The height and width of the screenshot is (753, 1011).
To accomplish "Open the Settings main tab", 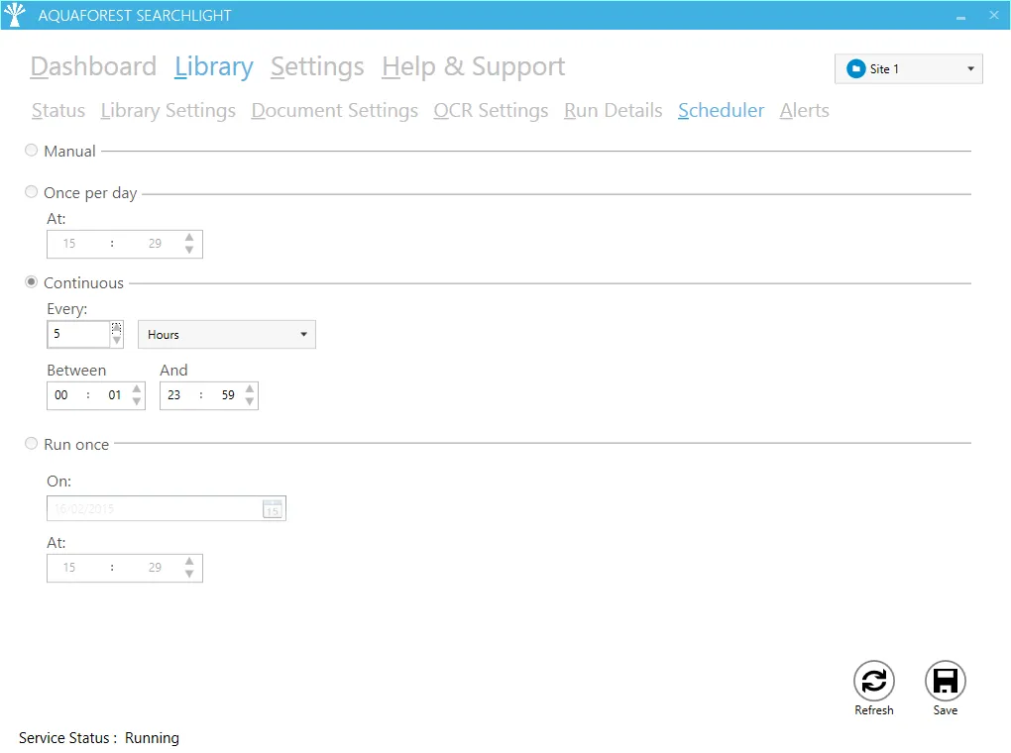I will (317, 66).
